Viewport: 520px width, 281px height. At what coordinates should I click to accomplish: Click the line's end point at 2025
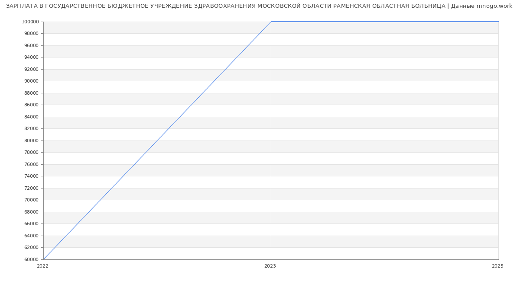coord(498,22)
